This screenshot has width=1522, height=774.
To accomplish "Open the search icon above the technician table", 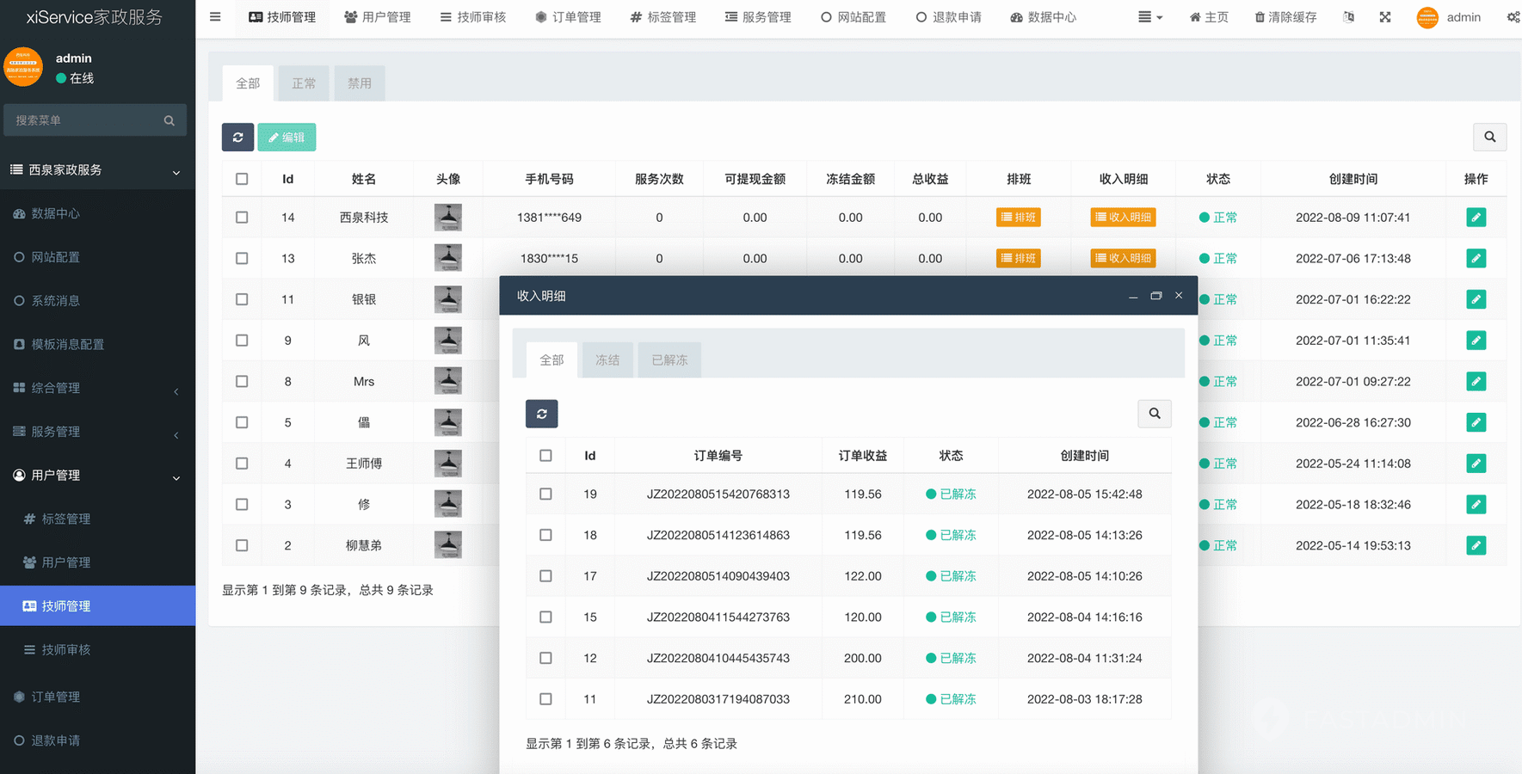I will [1489, 138].
